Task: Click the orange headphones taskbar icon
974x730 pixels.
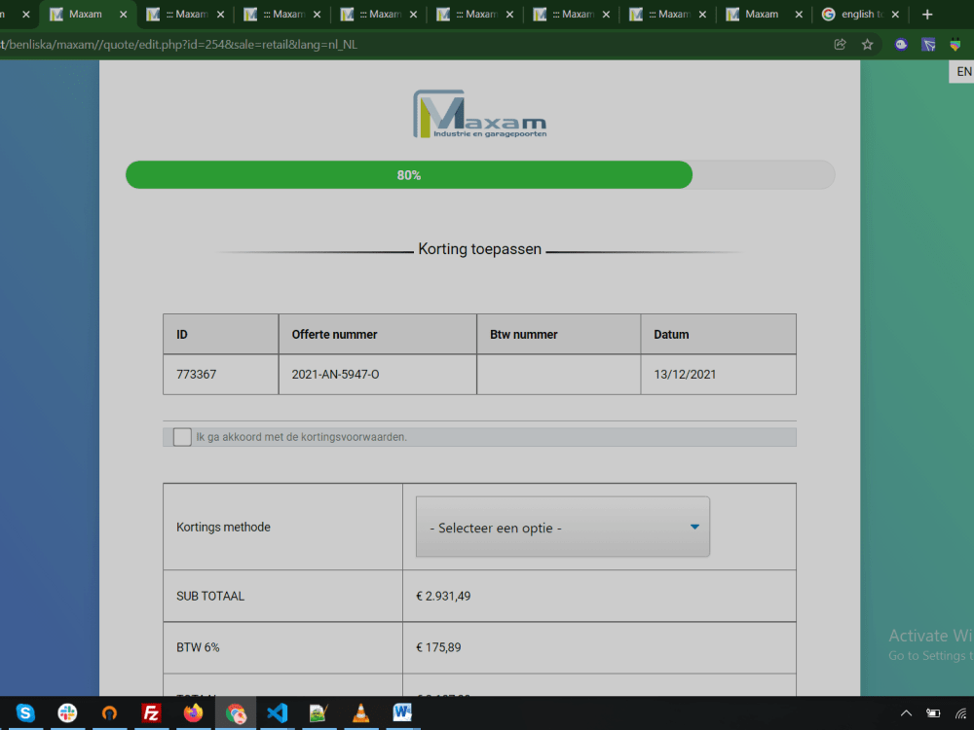Action: point(109,712)
